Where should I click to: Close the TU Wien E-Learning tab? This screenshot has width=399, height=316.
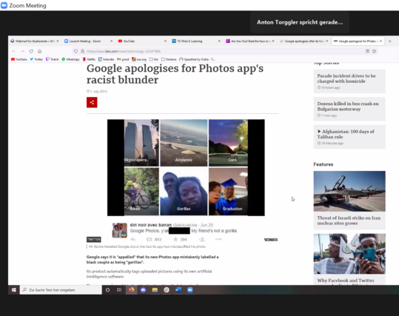pyautogui.click(x=219, y=41)
